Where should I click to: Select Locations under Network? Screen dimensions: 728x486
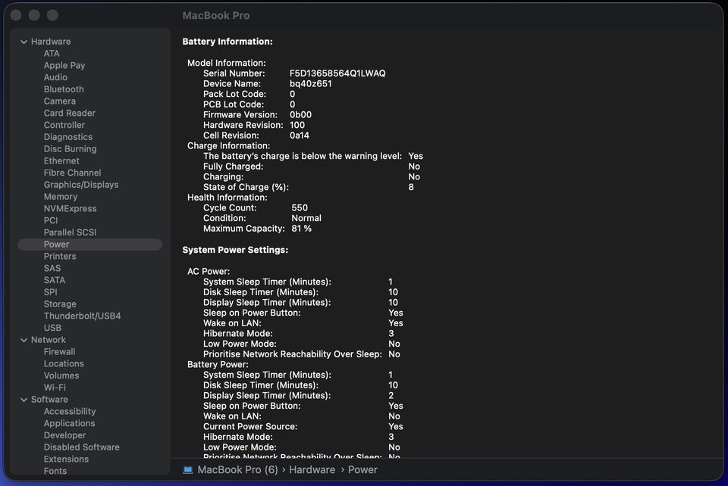pyautogui.click(x=64, y=363)
